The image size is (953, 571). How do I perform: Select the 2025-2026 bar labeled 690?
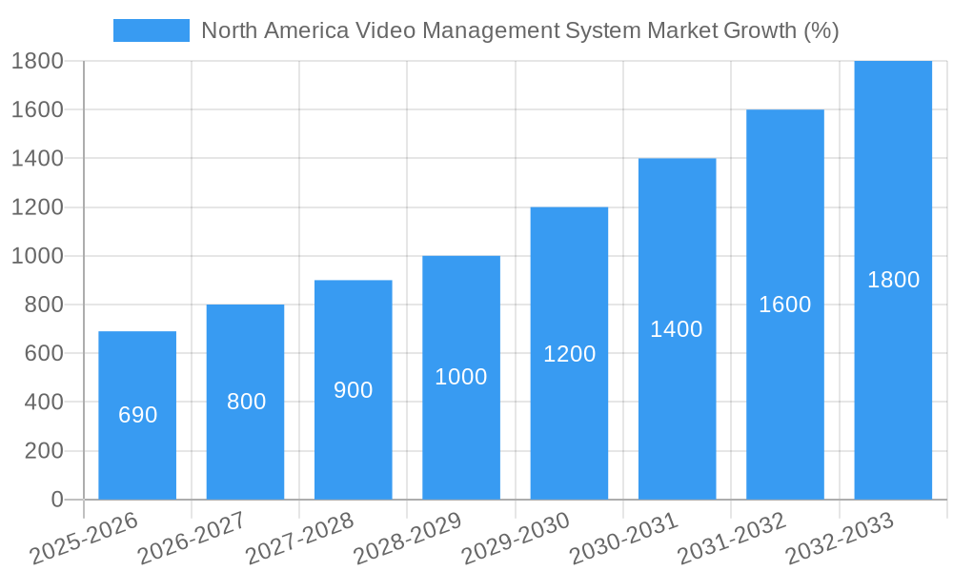[137, 416]
